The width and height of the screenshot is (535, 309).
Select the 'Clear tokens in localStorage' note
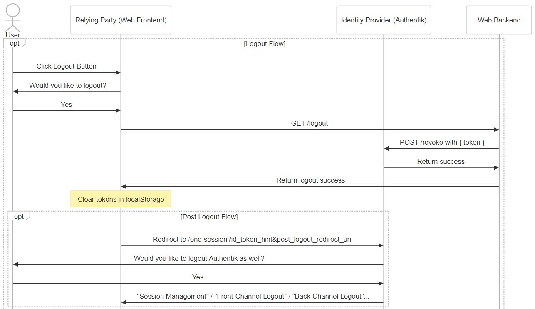coord(121,199)
